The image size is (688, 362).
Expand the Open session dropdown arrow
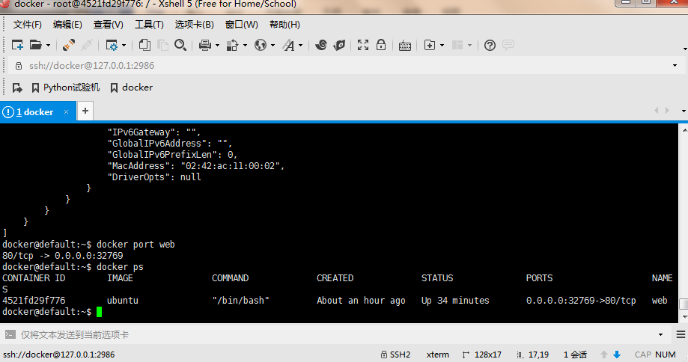pyautogui.click(x=48, y=45)
